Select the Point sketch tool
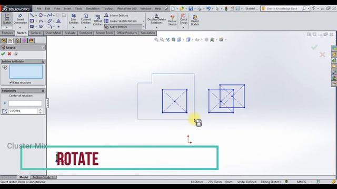 [x=58, y=27]
